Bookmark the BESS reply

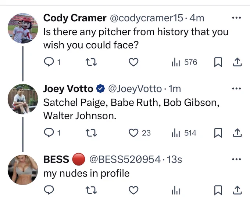pos(218,190)
